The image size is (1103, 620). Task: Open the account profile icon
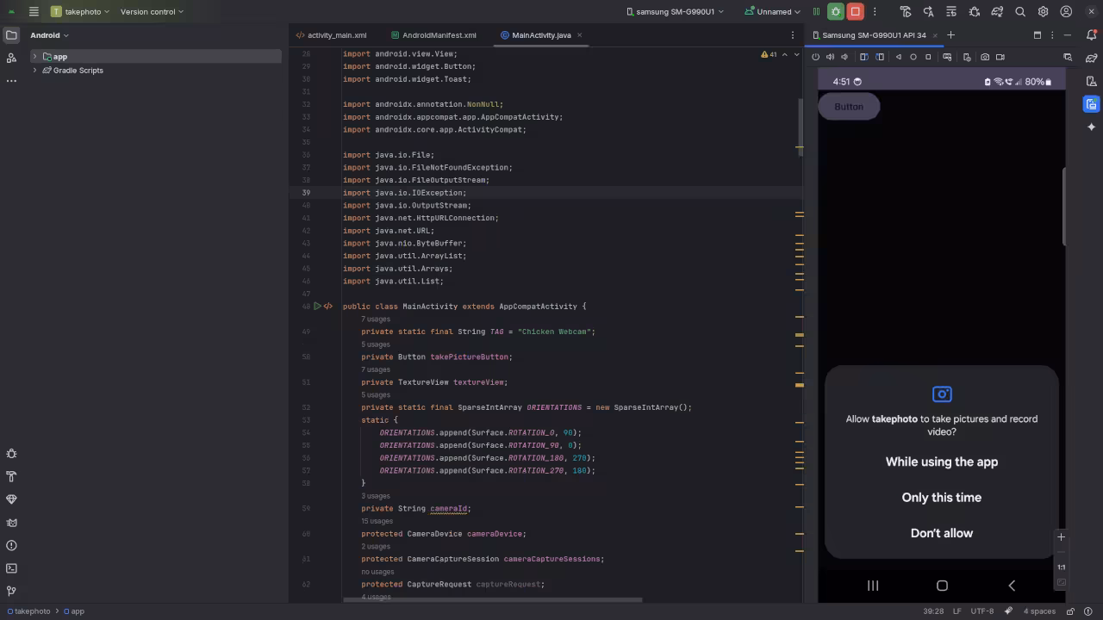click(x=1066, y=12)
